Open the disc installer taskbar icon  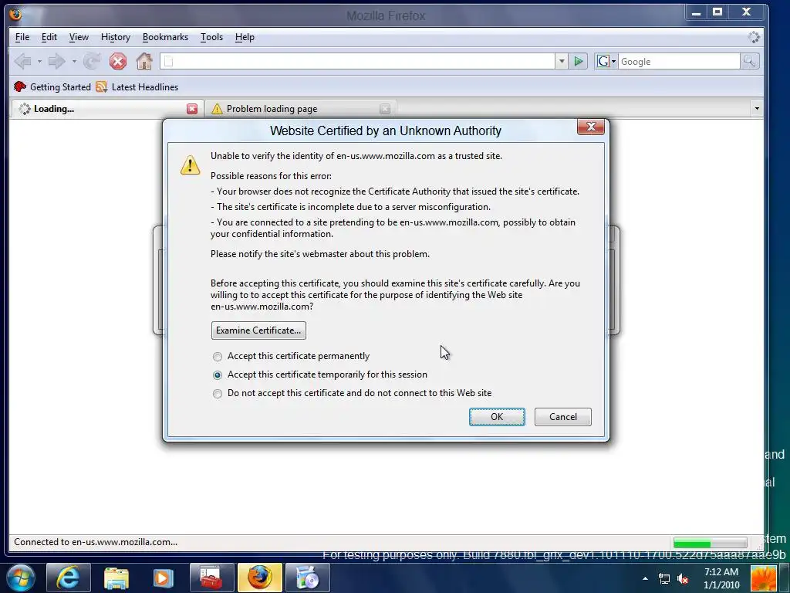307,578
